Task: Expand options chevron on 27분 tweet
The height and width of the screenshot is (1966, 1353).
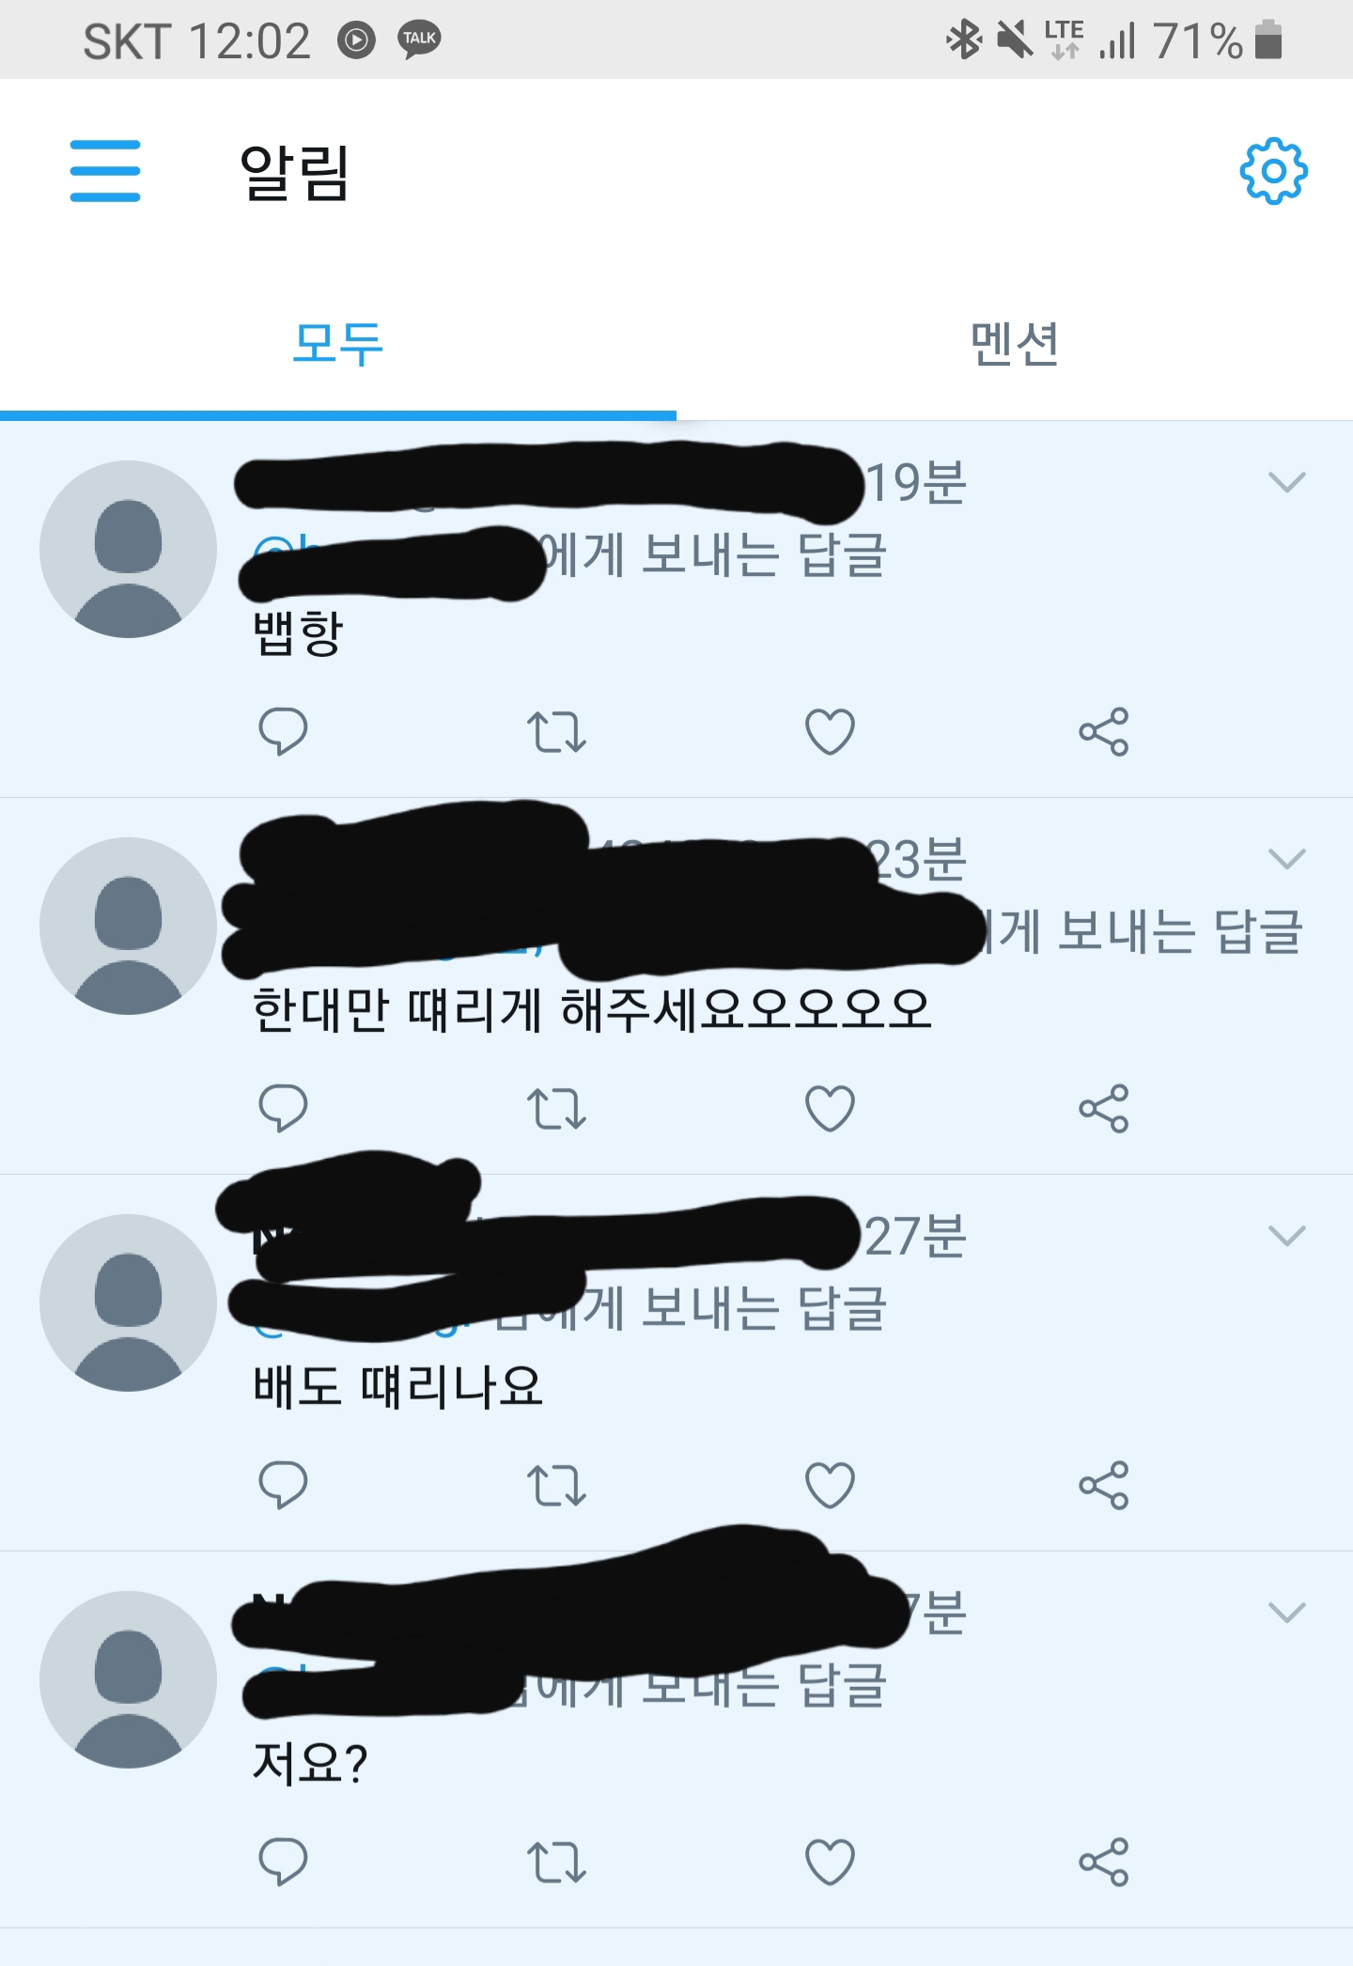Action: coord(1286,1236)
